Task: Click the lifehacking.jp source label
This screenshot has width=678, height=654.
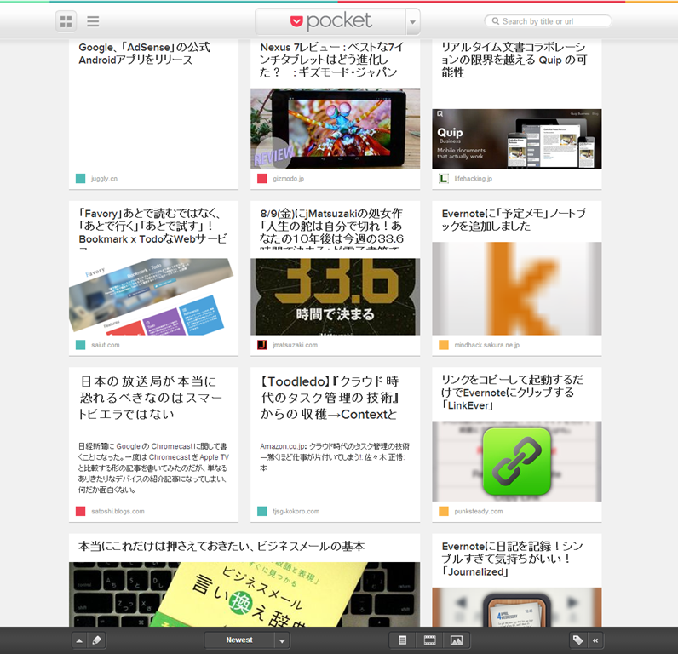Action: [473, 179]
